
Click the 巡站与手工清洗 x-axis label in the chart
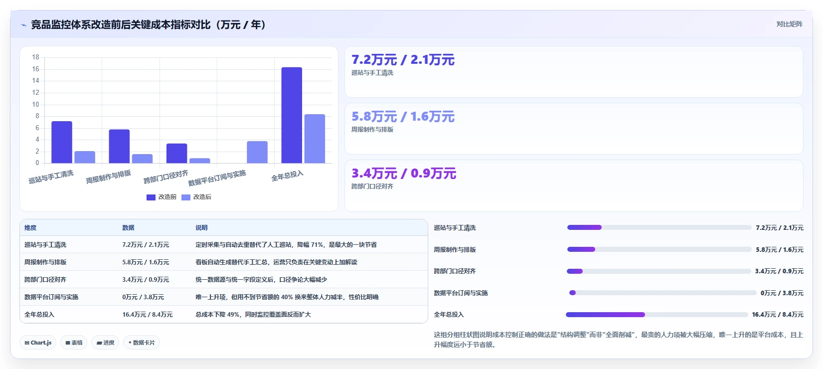[51, 177]
